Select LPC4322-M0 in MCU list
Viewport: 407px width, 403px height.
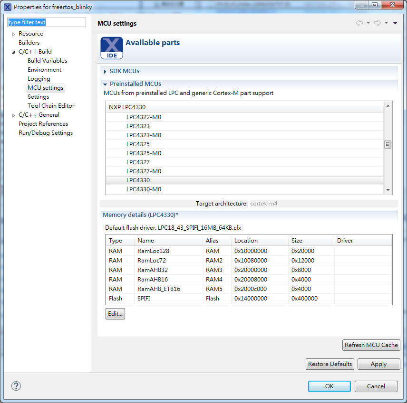(x=244, y=117)
